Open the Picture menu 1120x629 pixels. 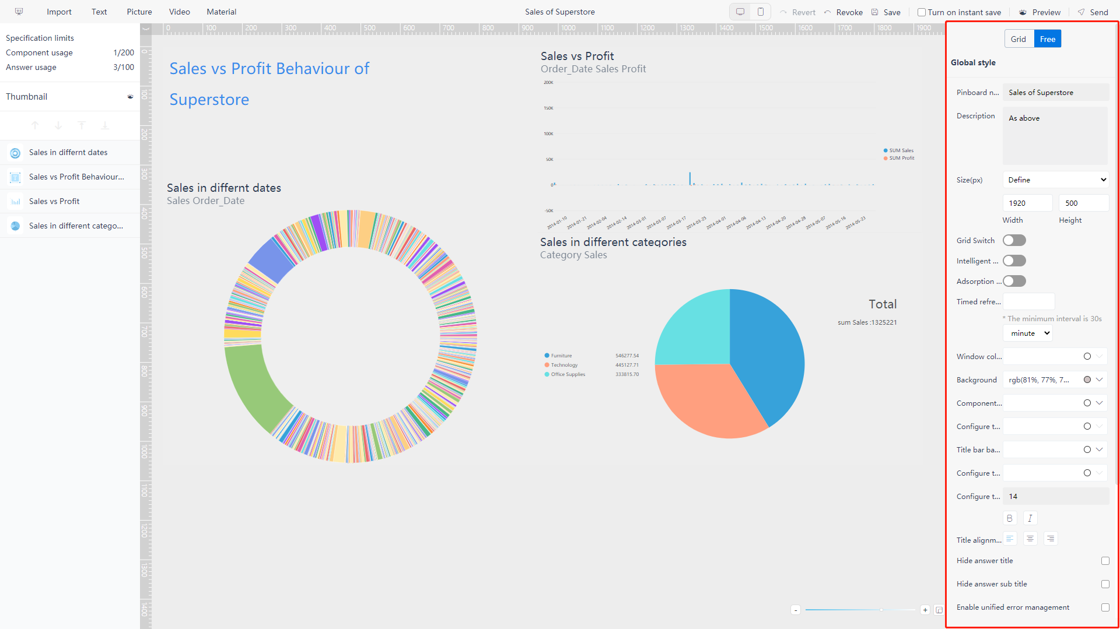139,12
